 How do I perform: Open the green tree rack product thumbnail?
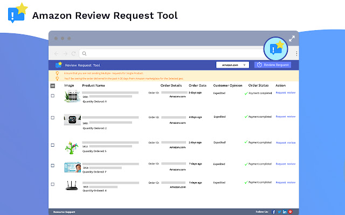[x=72, y=148]
